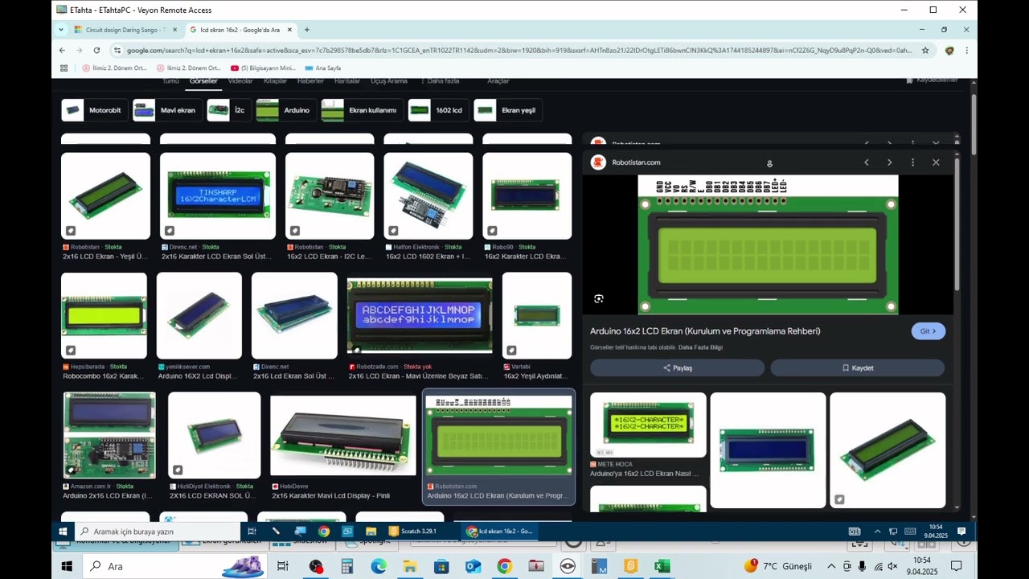Search this image with Lens icon

(599, 298)
